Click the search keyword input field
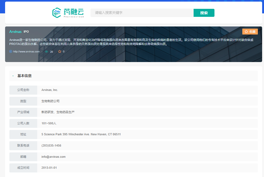Viewport: 264px width, 177px height. [x=142, y=13]
